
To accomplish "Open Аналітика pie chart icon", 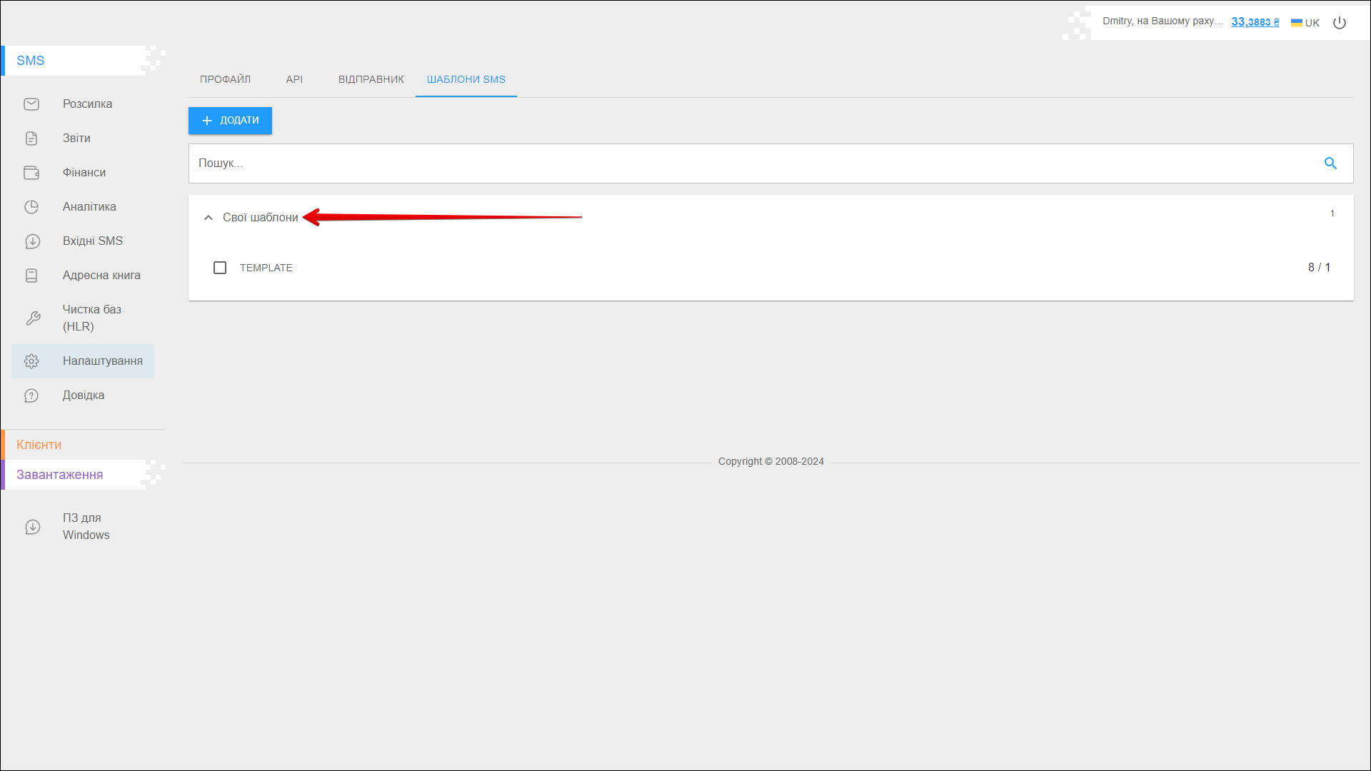I will pos(31,207).
